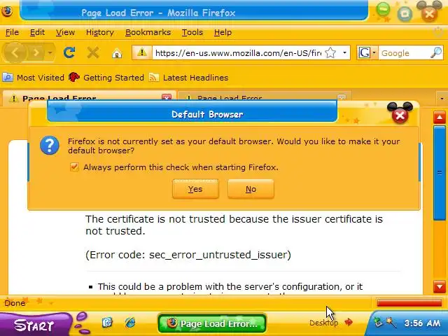Image resolution: width=448 pixels, height=336 pixels.
Task: Click No in Default Browser dialog
Action: tap(251, 189)
